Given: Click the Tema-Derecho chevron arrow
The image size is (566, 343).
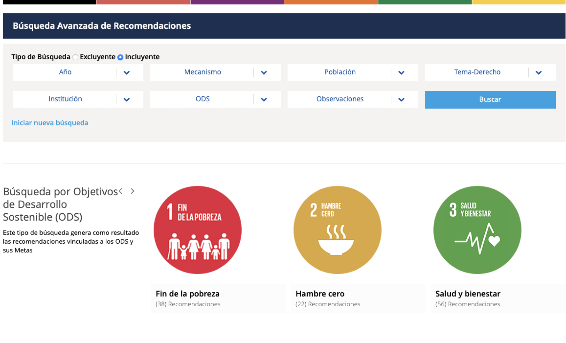Looking at the screenshot, I should point(539,73).
